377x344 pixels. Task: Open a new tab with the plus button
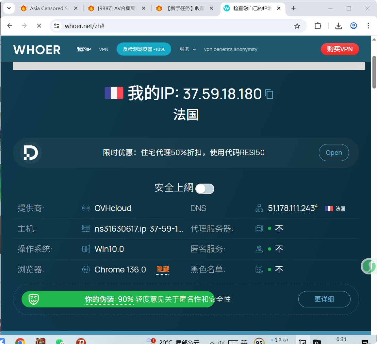pos(293,8)
